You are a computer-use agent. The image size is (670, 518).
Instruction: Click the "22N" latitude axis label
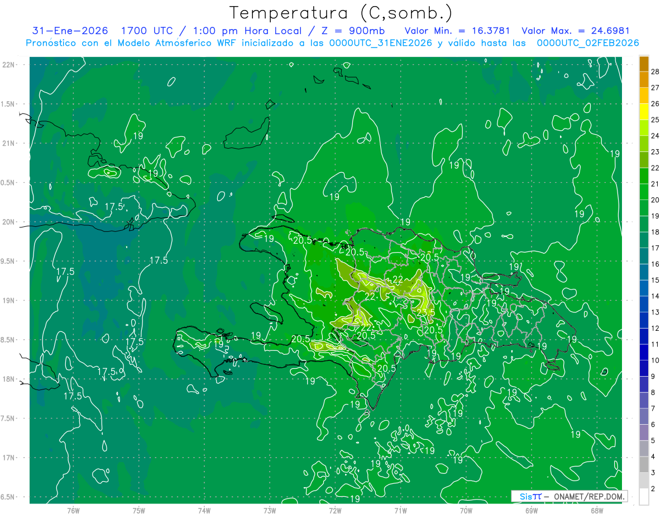(x=9, y=65)
